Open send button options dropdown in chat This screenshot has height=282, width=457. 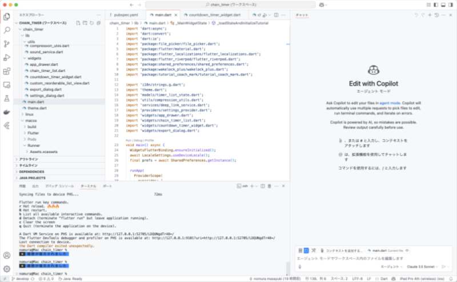pyautogui.click(x=450, y=267)
